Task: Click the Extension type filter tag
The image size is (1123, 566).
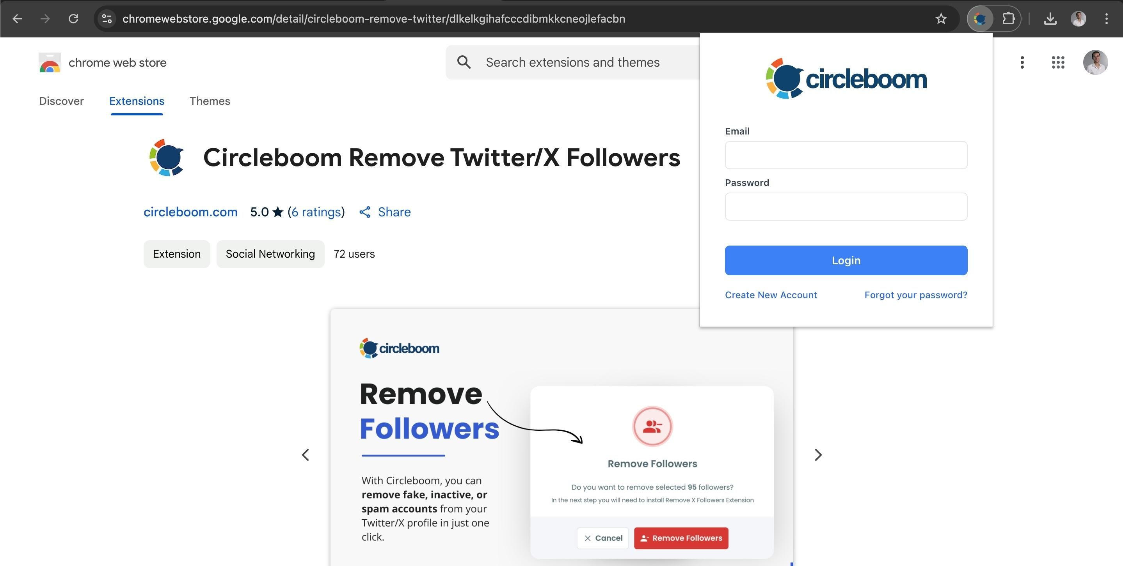Action: (176, 253)
